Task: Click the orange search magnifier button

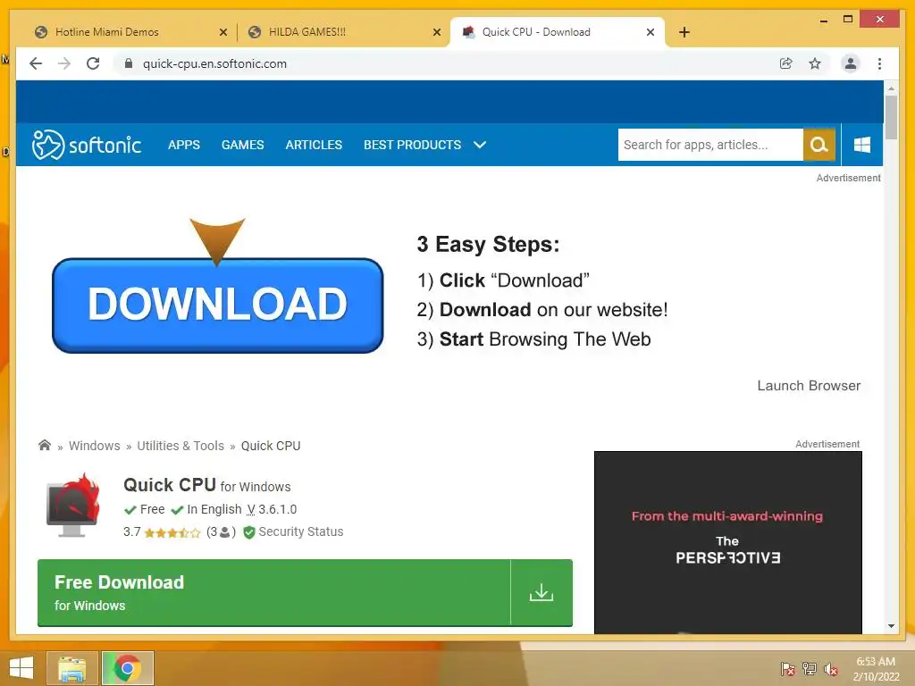Action: click(x=819, y=145)
